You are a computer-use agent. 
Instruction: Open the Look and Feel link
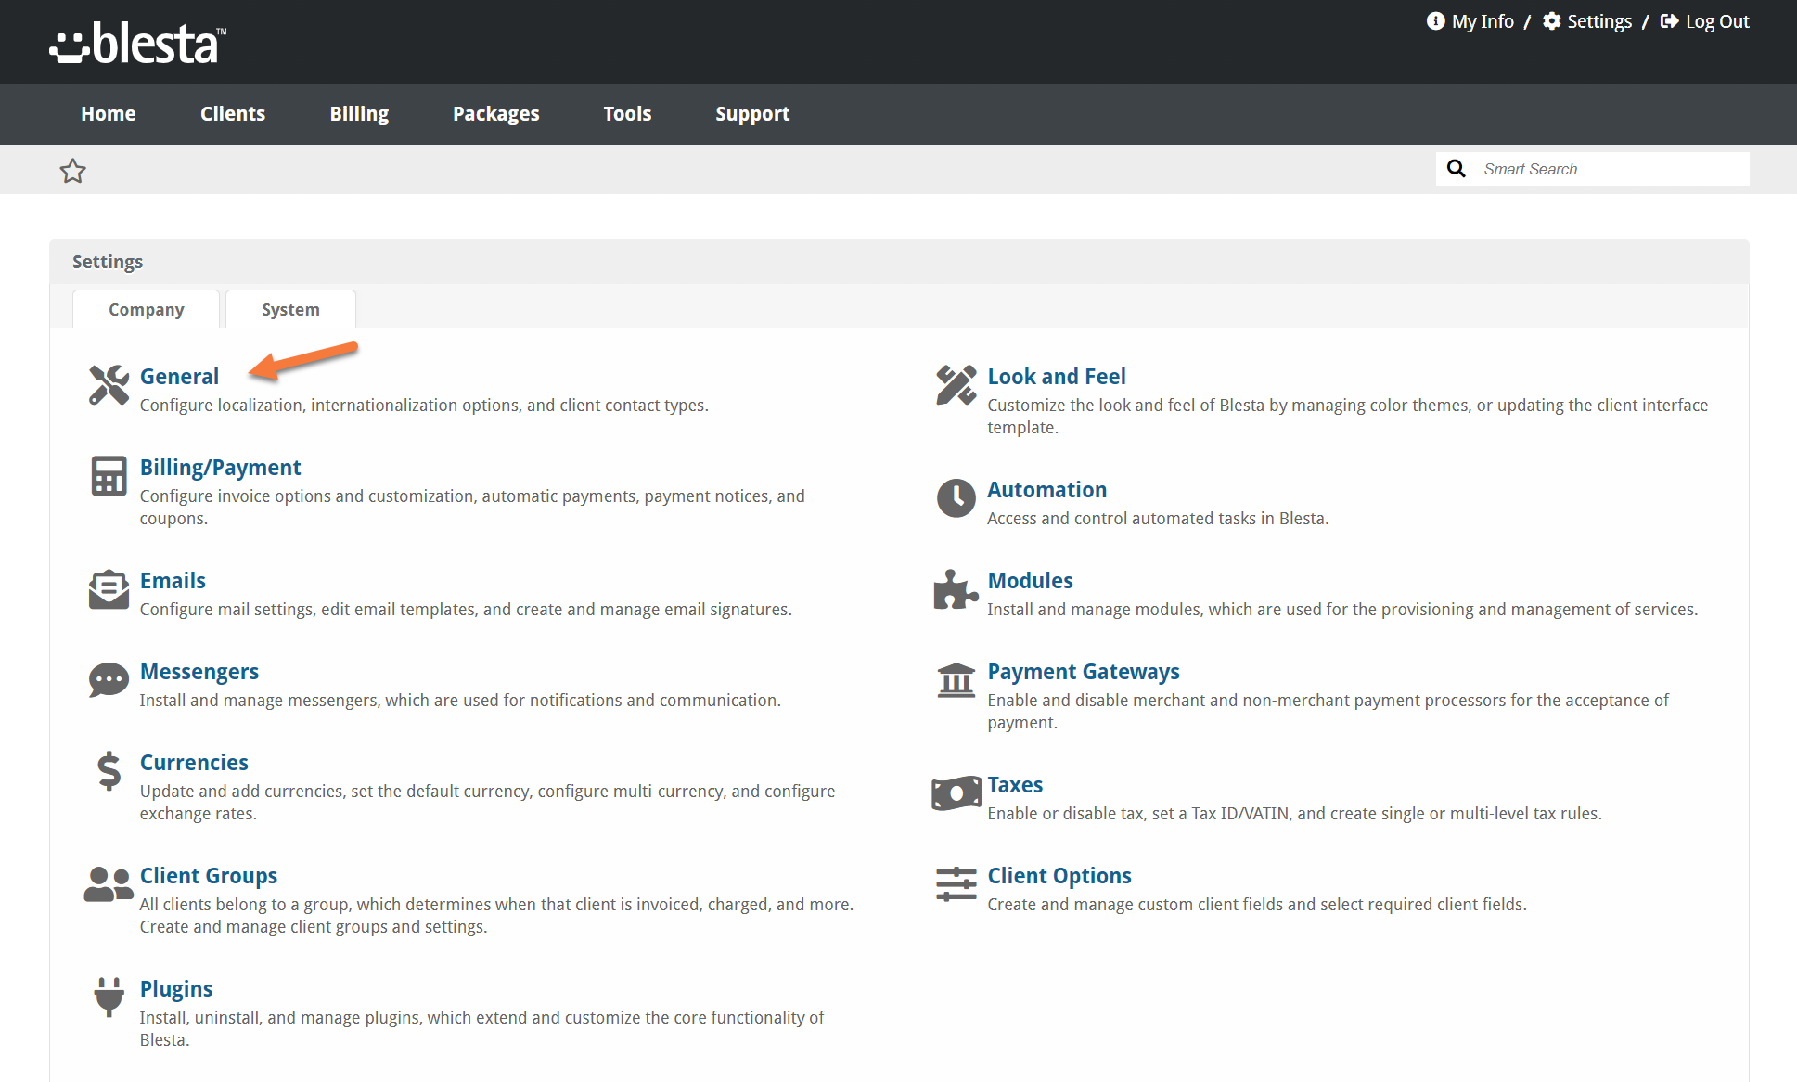[1056, 377]
